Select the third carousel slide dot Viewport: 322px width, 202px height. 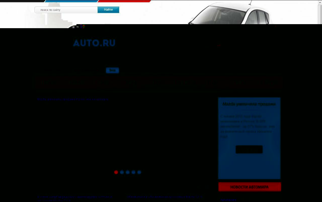point(128,172)
